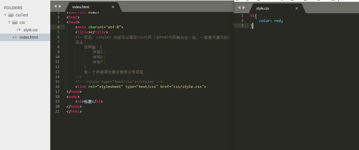Switch to the style.css tab
The image size is (359, 150).
pyautogui.click(x=263, y=8)
